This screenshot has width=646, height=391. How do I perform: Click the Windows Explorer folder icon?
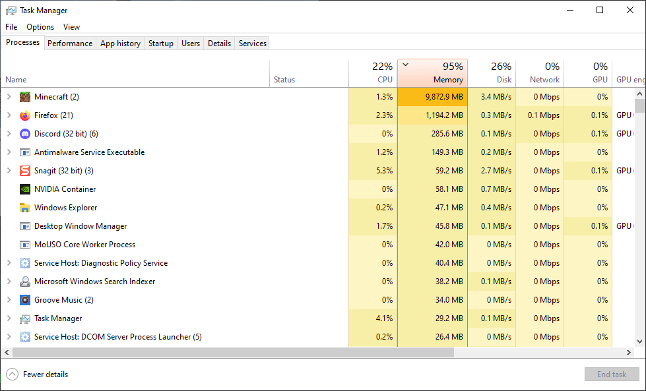(x=25, y=208)
